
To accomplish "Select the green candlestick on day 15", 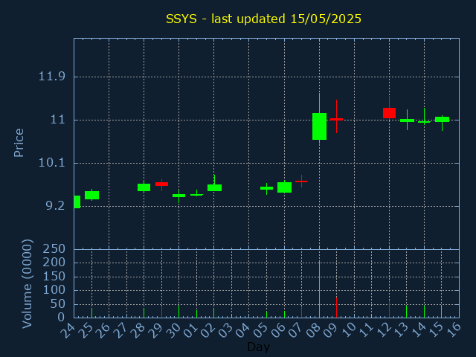I will click(442, 119).
